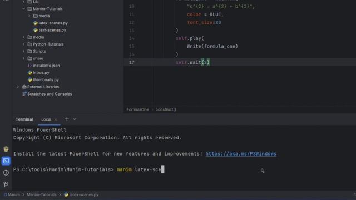
Task: Click the latex-scenes.py Python file icon
Action: [x=36, y=23]
